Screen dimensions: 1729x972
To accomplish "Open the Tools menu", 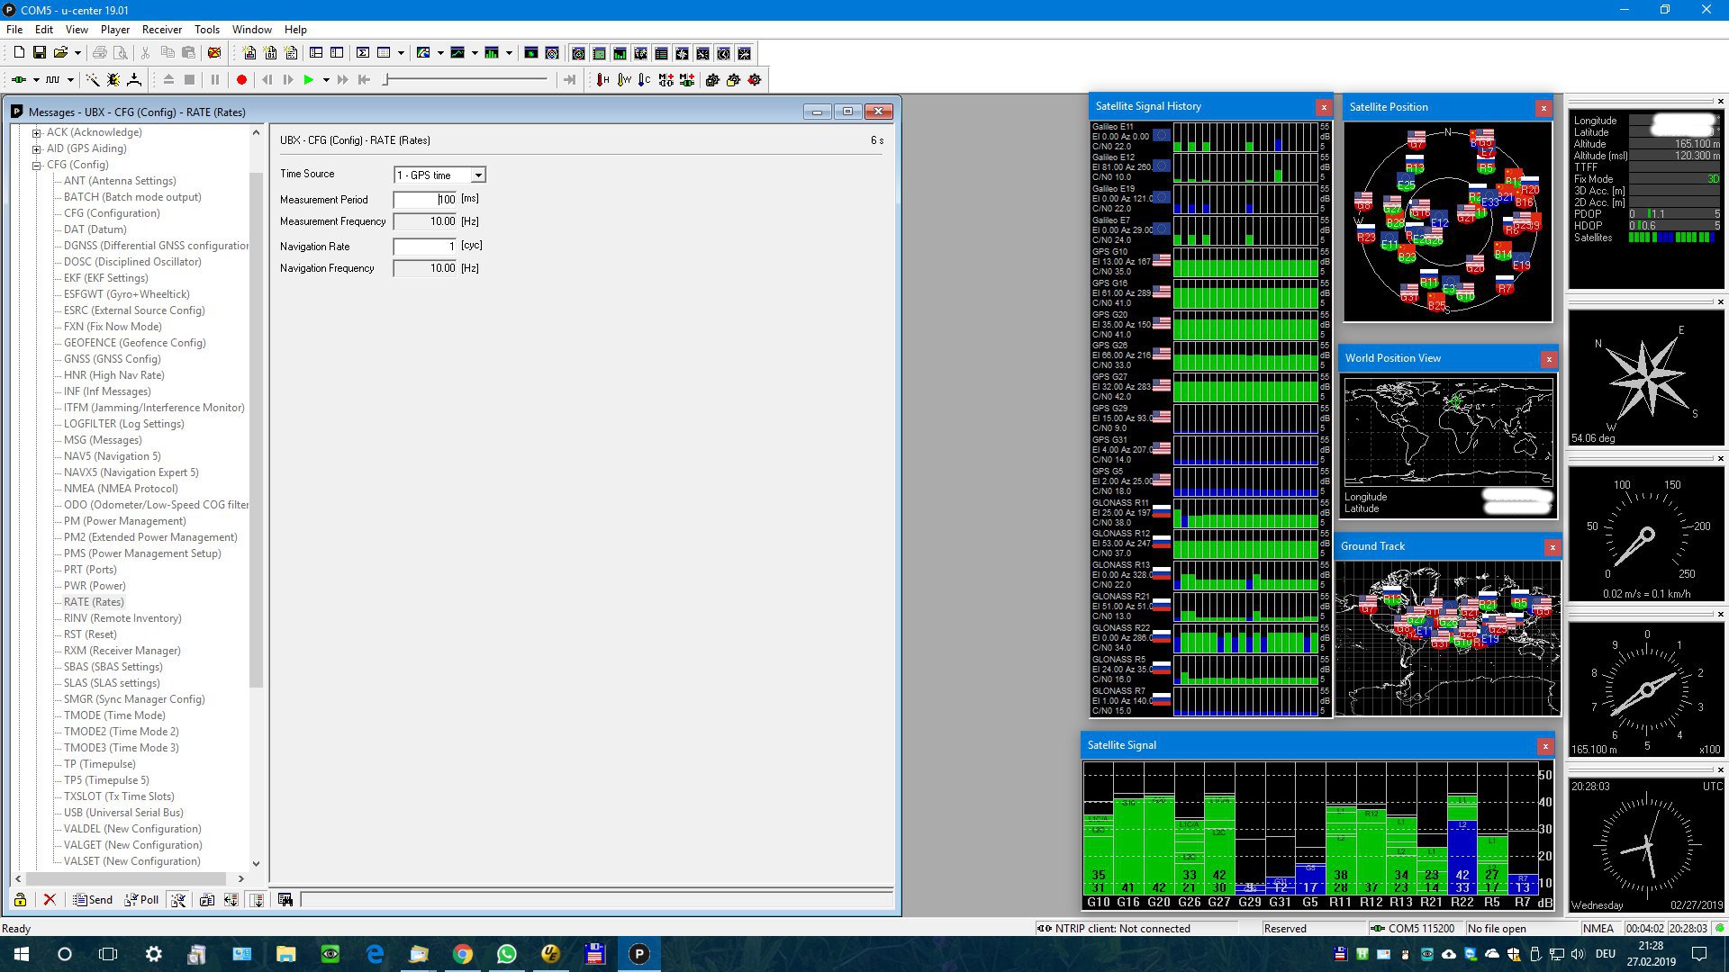I will [x=206, y=30].
